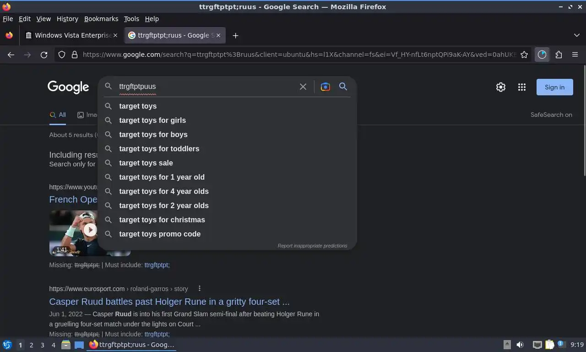
Task: Open the Edit menu
Action: (x=25, y=19)
